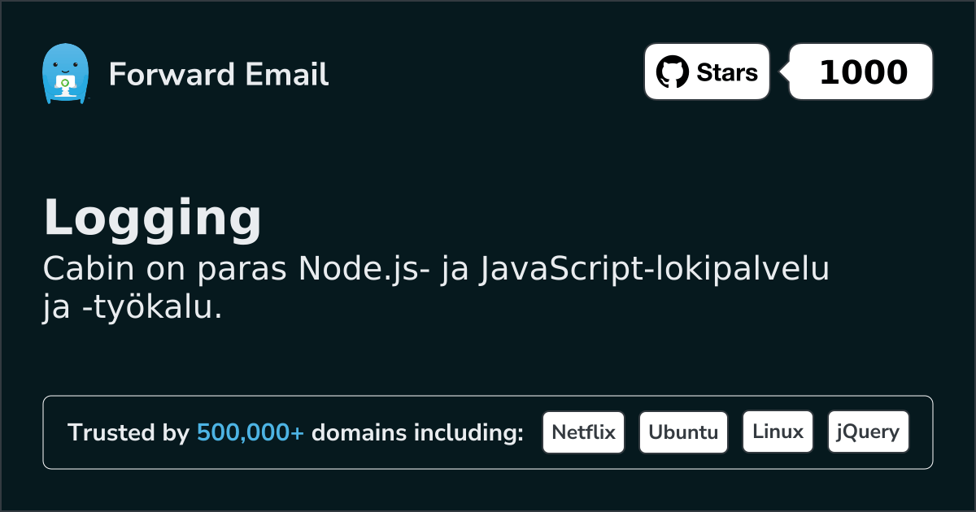Select the Logging heading
This screenshot has height=512, width=976.
pos(153,217)
